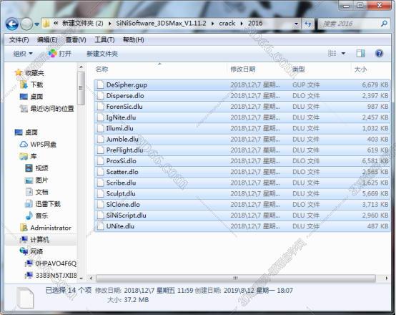
Task: Open help with the blue question icon
Action: tap(379, 54)
